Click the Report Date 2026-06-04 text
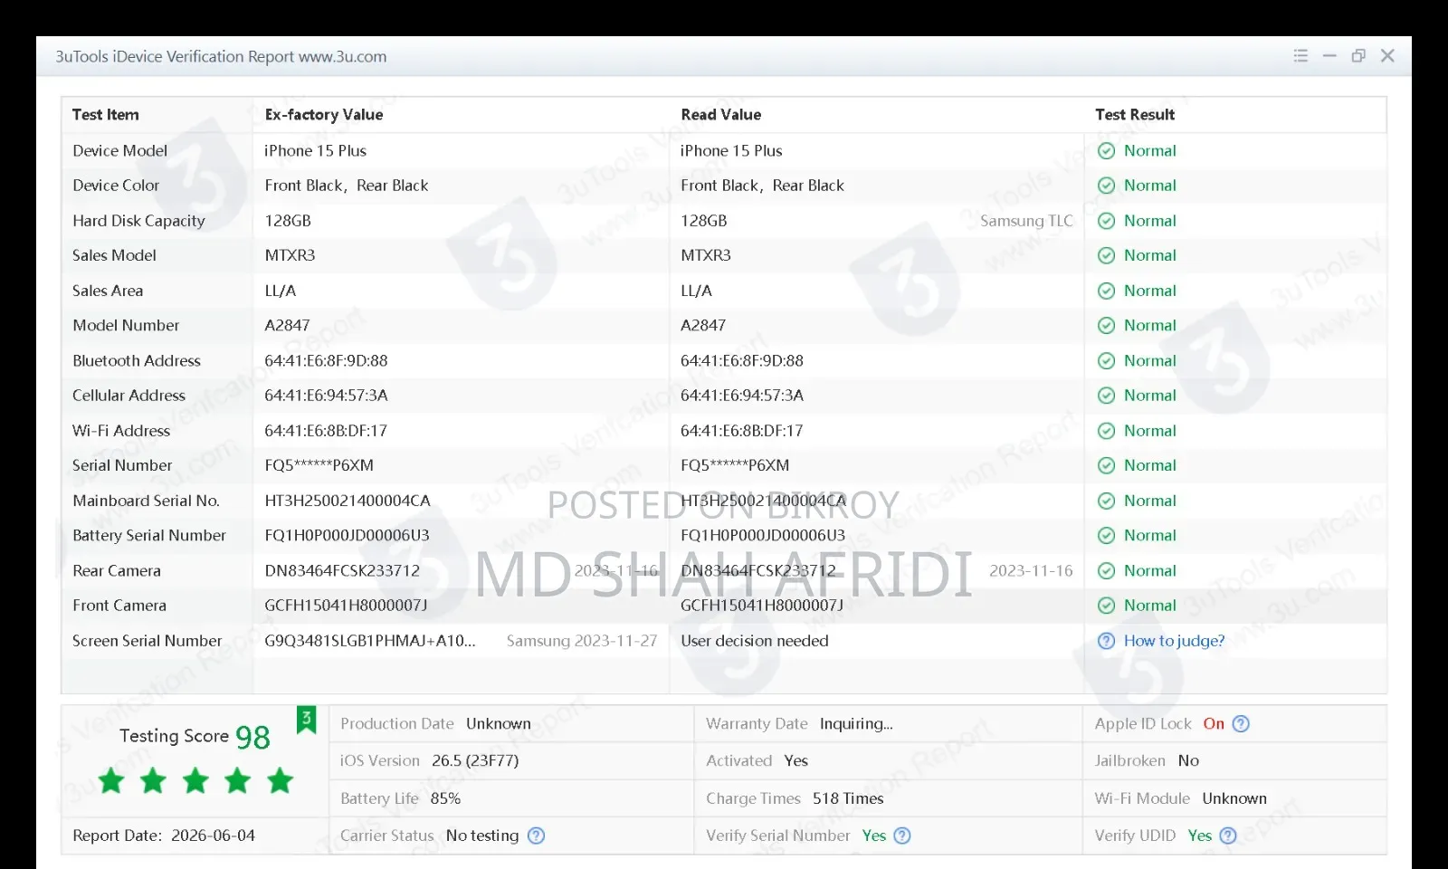This screenshot has height=869, width=1448. [x=164, y=836]
